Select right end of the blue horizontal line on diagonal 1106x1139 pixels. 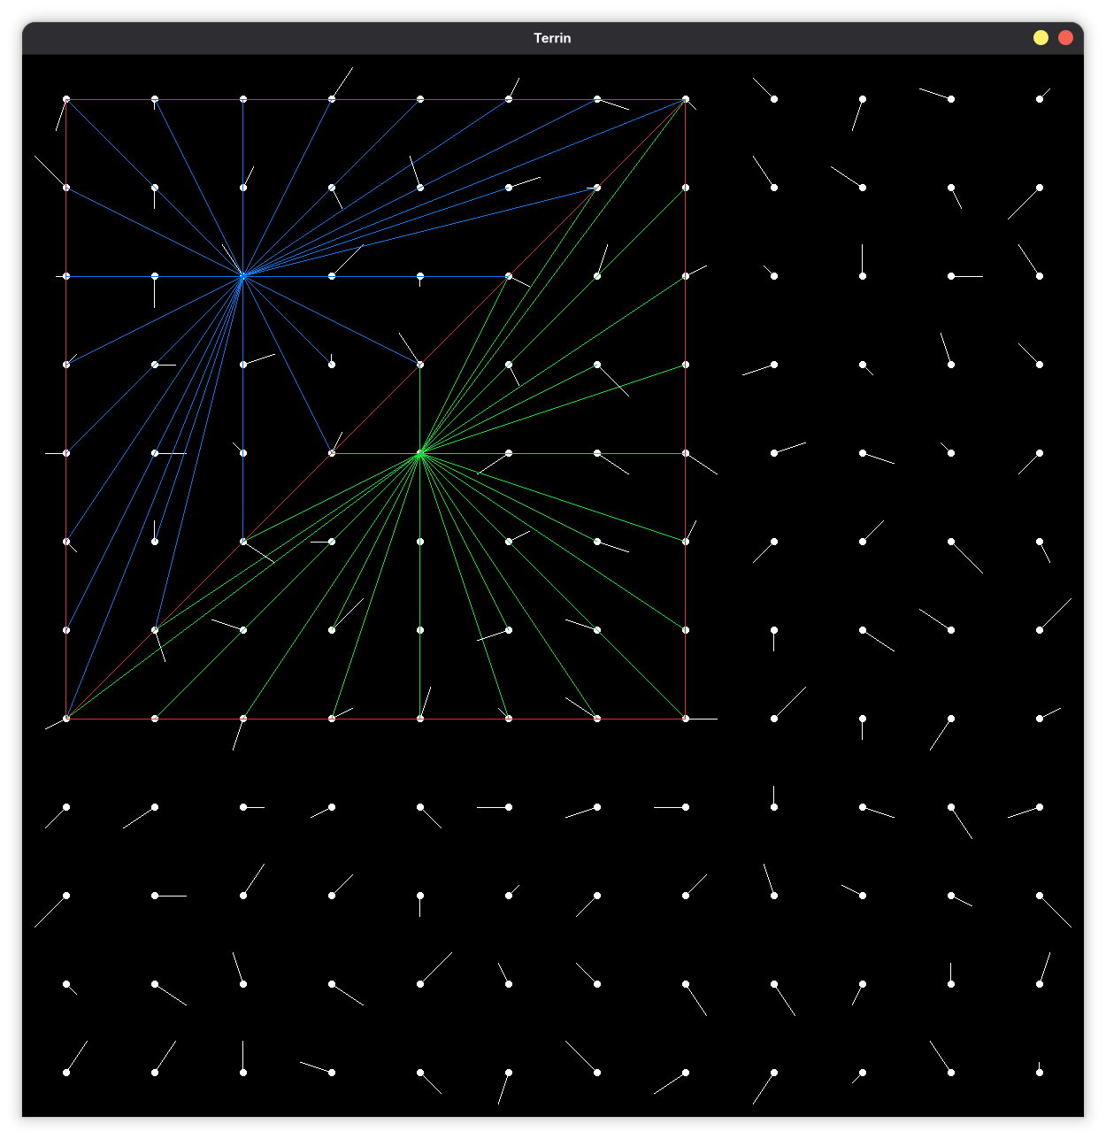pyautogui.click(x=509, y=276)
